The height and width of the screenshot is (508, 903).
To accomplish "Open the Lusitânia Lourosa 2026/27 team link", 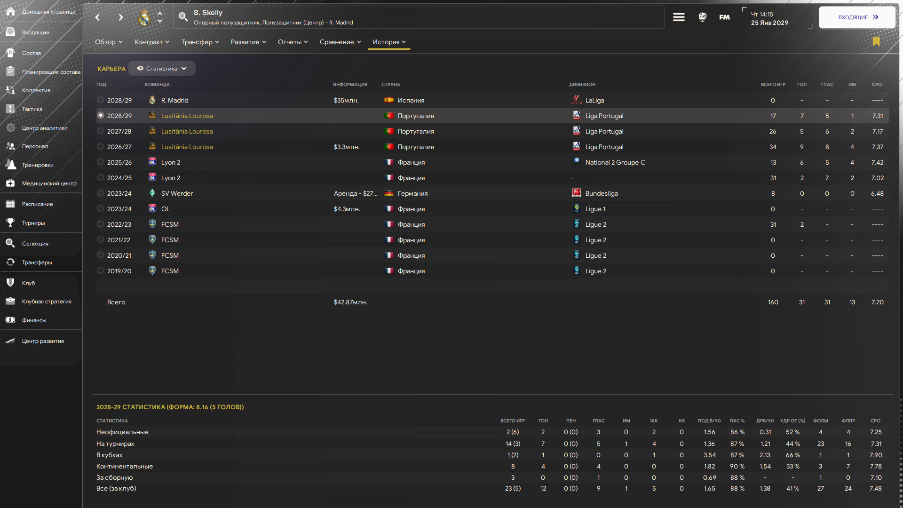I will point(187,147).
